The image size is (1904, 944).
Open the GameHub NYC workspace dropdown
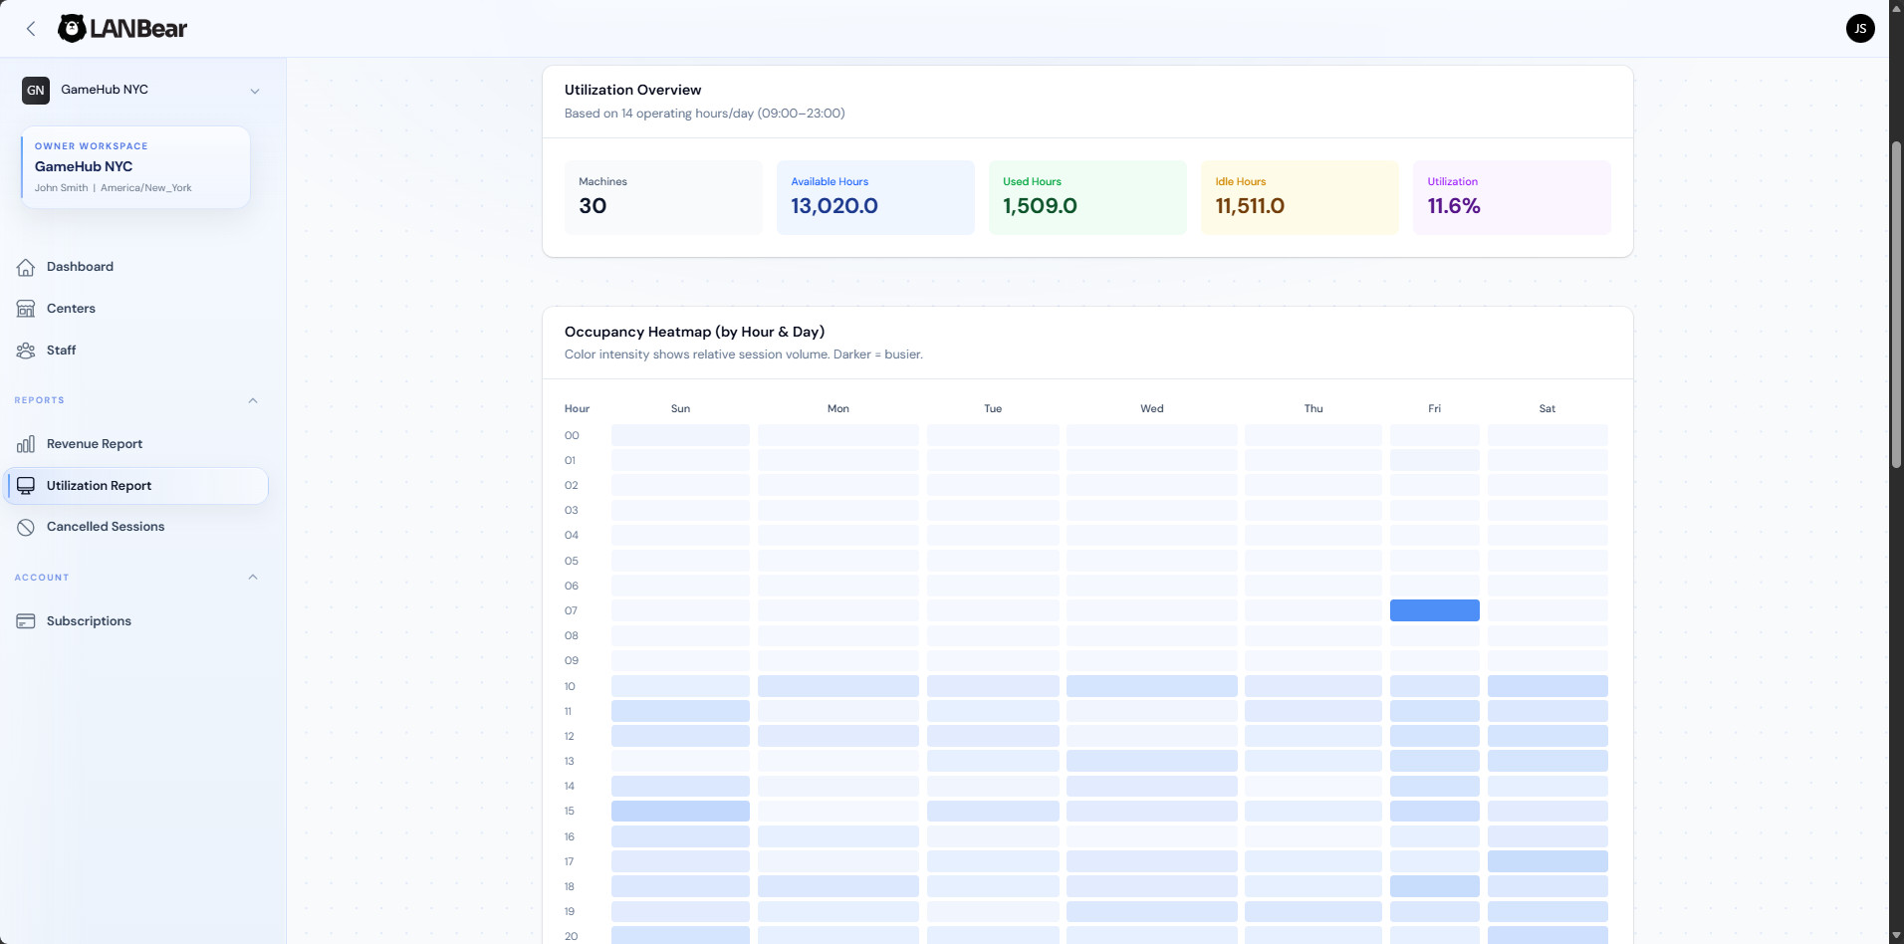tap(141, 91)
